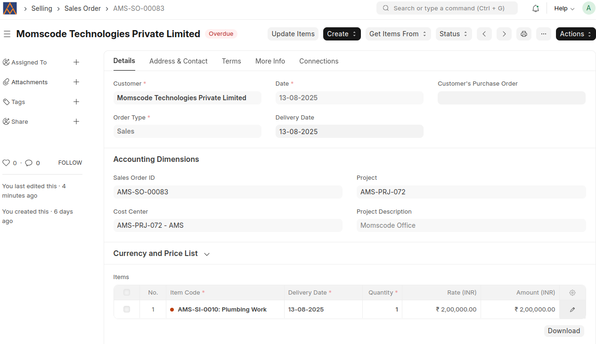Select all rows checkbox in items header
This screenshot has width=596, height=344.
pos(126,293)
